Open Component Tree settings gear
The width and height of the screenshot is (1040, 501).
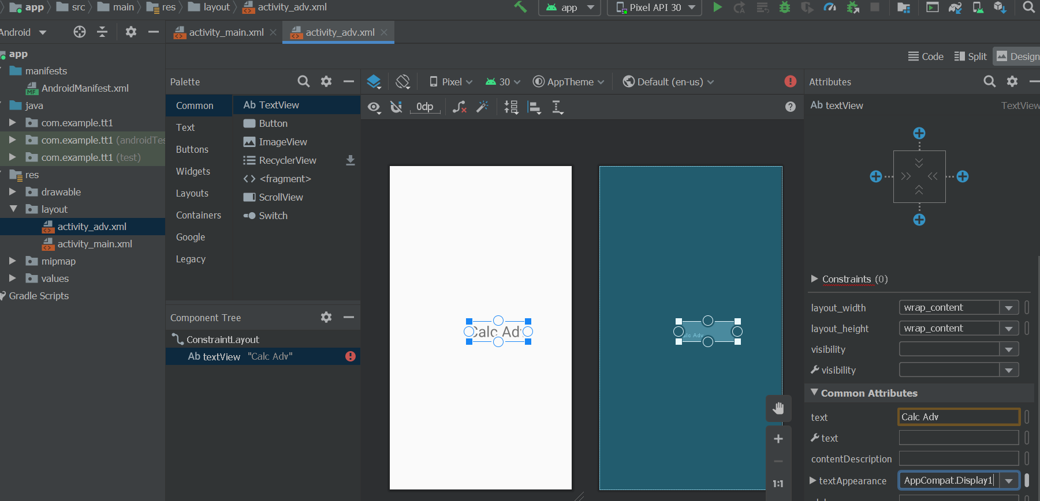coord(326,317)
